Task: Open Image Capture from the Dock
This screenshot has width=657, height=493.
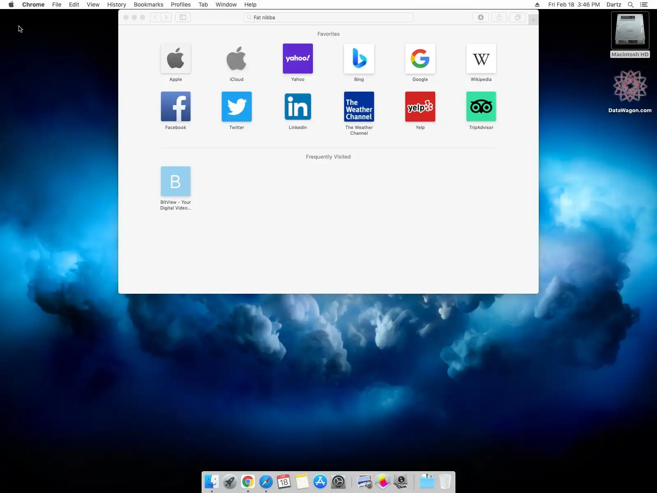Action: (401, 481)
